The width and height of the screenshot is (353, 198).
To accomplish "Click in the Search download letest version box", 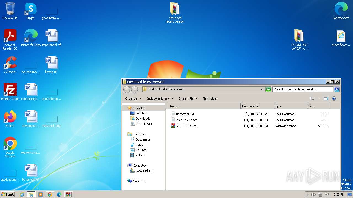I will tap(303, 89).
